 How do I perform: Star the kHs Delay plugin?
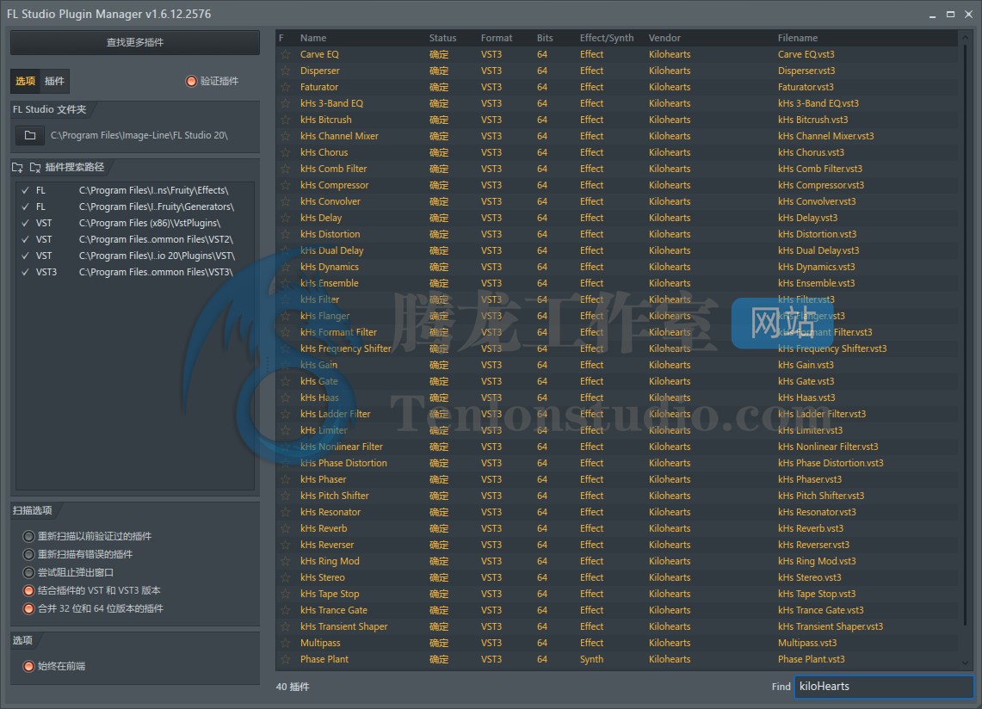[x=286, y=218]
